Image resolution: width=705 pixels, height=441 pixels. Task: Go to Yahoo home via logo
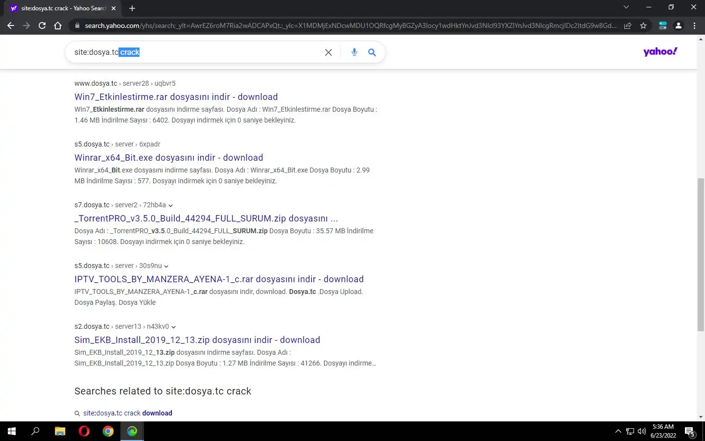[x=660, y=51]
